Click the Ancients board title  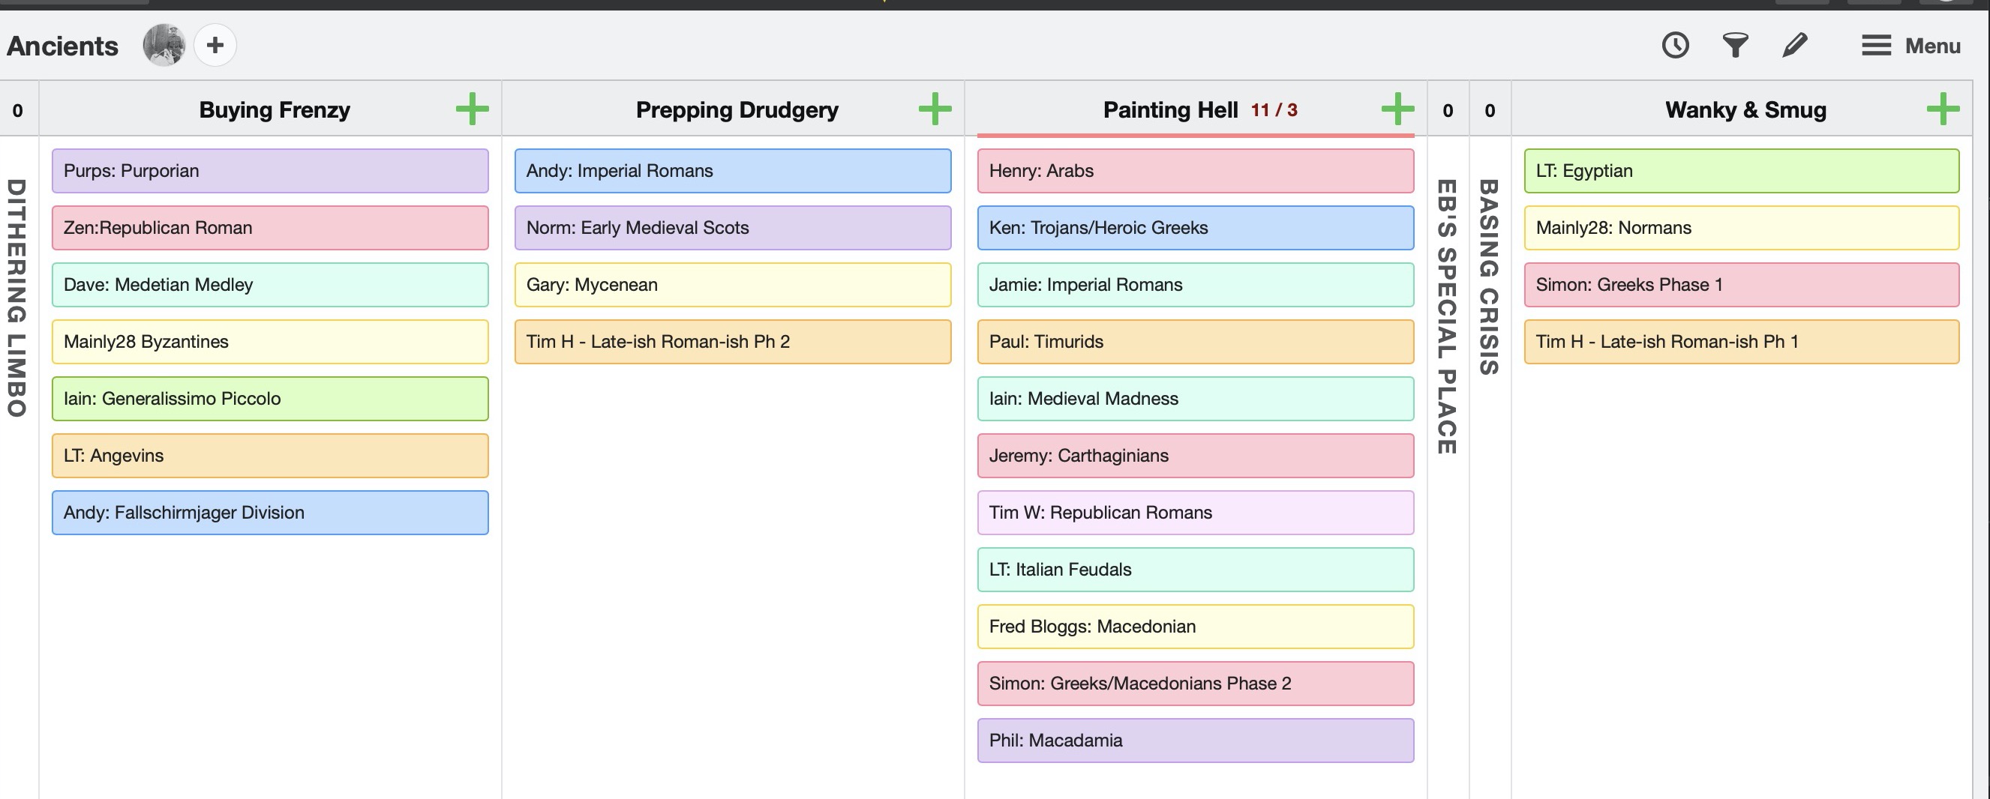(x=62, y=46)
